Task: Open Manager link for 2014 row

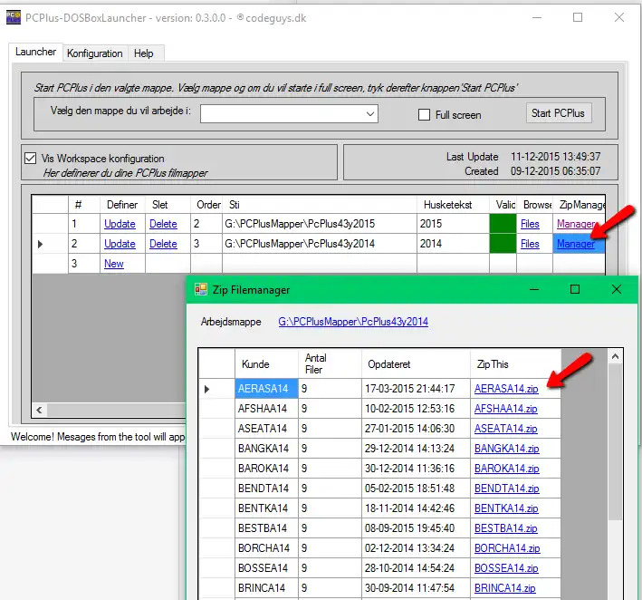Action: tap(576, 244)
